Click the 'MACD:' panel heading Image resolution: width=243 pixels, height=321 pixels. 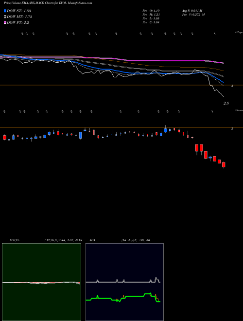(x=15, y=240)
